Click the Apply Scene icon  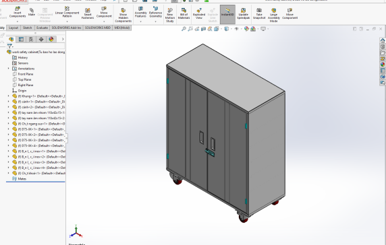click(x=253, y=29)
